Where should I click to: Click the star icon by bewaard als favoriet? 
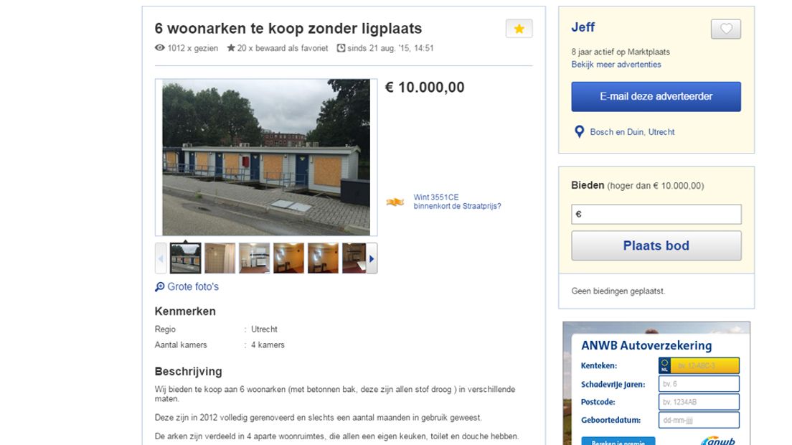click(231, 48)
